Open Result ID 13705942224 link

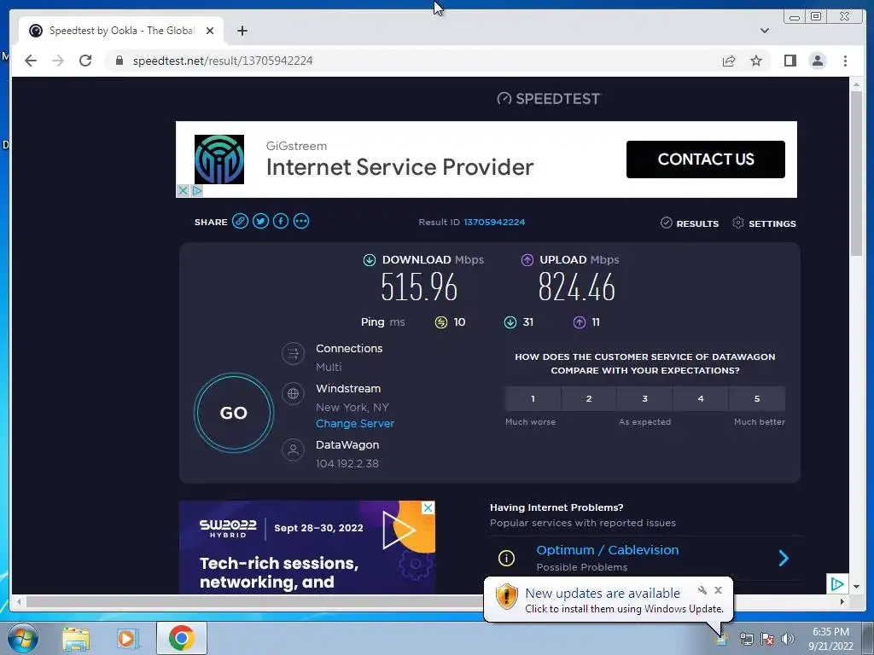(x=494, y=222)
